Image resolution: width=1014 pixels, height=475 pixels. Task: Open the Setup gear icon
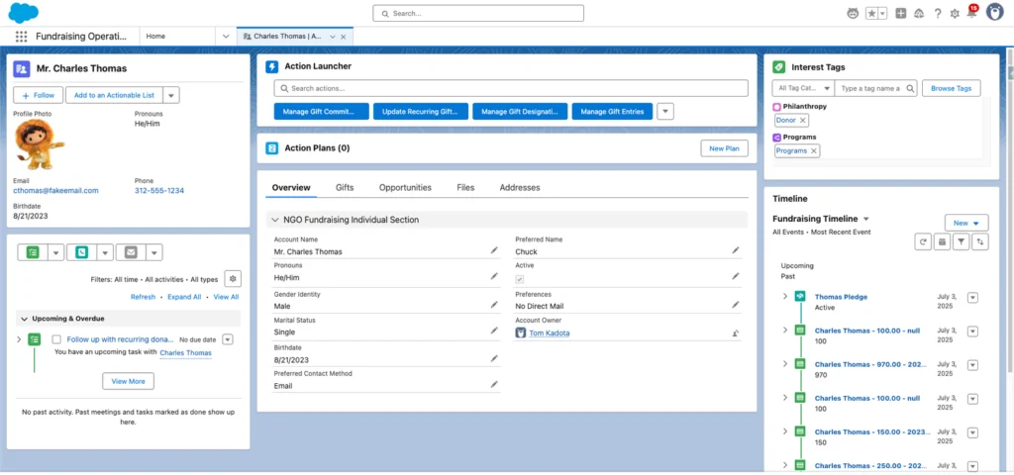tap(954, 14)
